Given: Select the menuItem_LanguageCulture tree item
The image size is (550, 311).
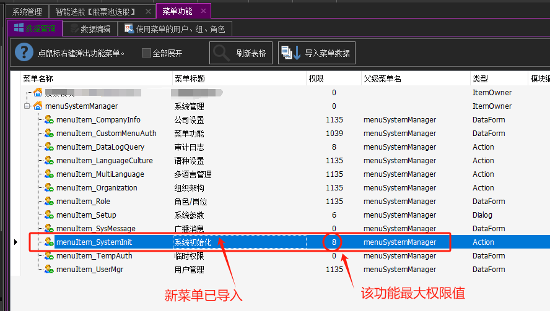Looking at the screenshot, I should pos(105,161).
